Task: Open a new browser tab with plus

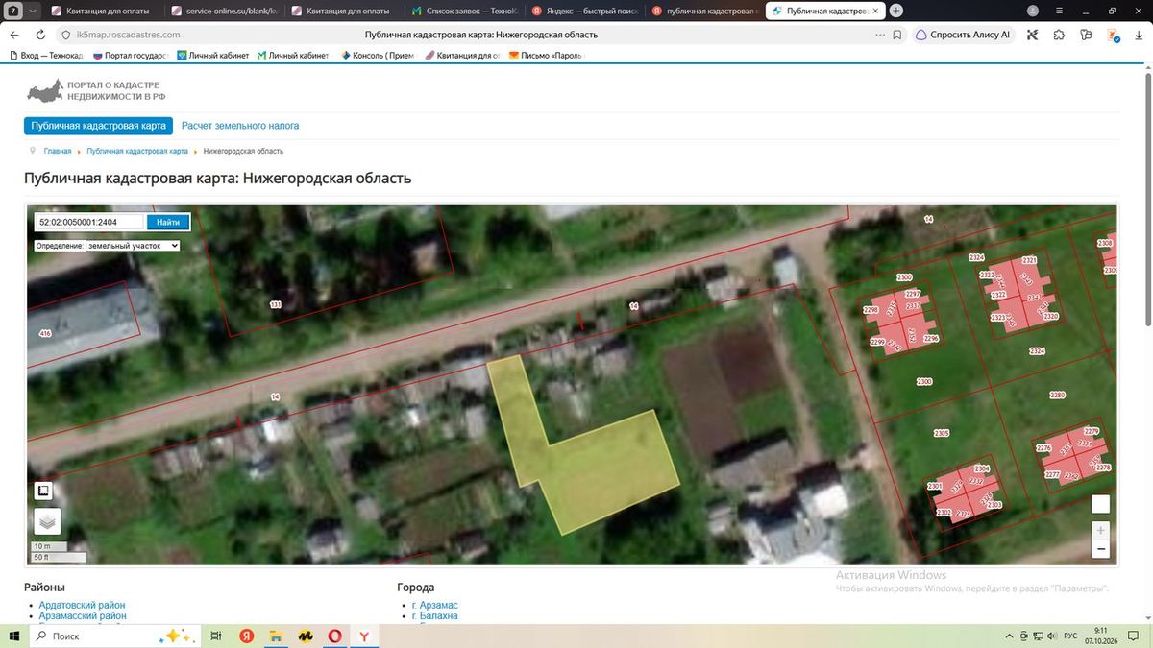Action: click(896, 11)
